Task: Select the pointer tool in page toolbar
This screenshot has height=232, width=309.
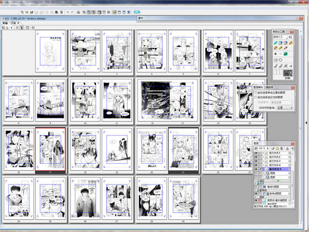Action: 22,28
